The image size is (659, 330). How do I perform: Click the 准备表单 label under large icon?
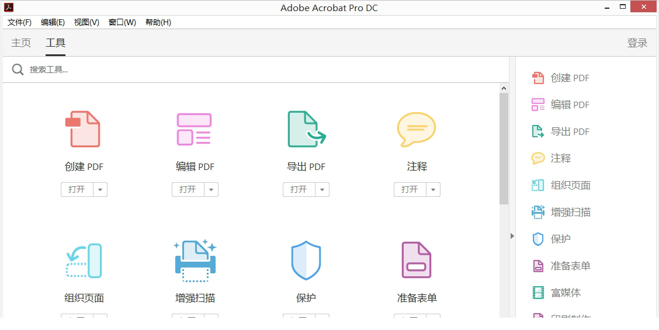[x=417, y=298]
